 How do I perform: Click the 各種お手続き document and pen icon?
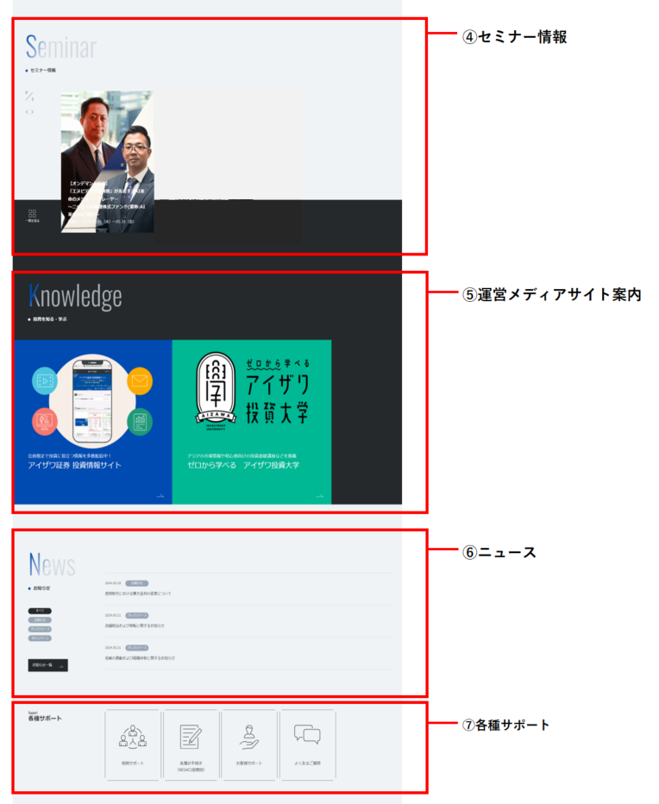[191, 737]
